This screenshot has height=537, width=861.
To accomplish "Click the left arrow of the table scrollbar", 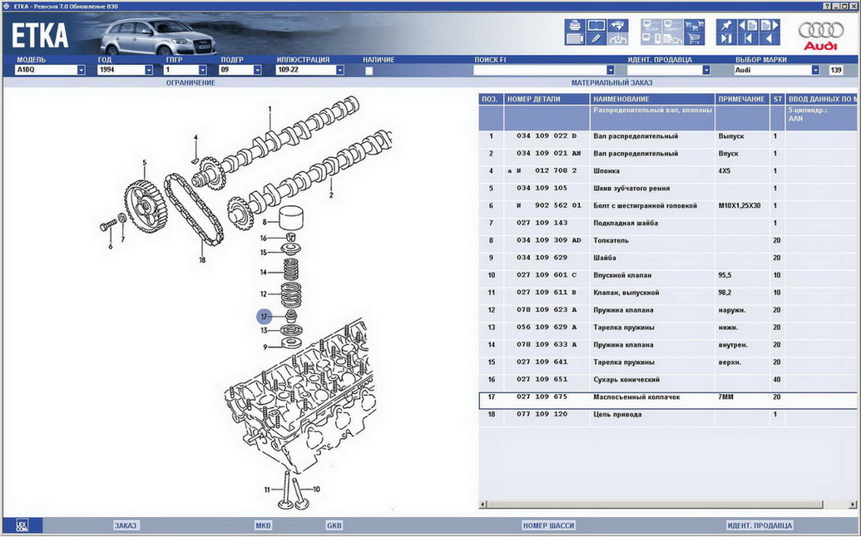I will pyautogui.click(x=483, y=504).
